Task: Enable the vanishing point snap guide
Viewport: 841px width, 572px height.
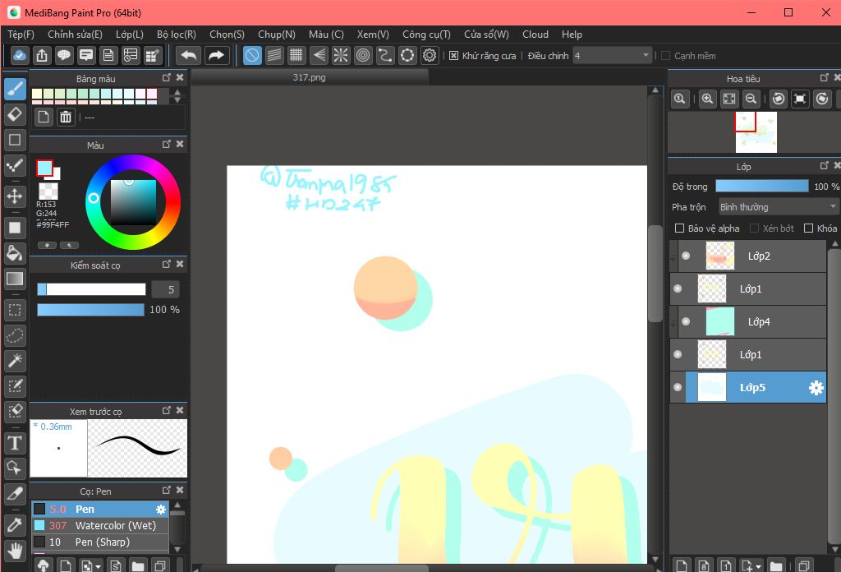Action: coord(319,55)
